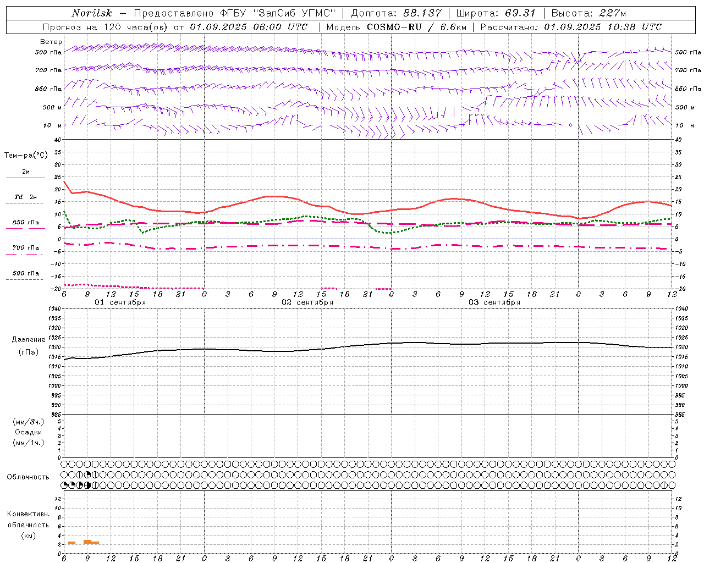Click the Высота: 227м elevation value
The height and width of the screenshot is (563, 704).
click(588, 13)
